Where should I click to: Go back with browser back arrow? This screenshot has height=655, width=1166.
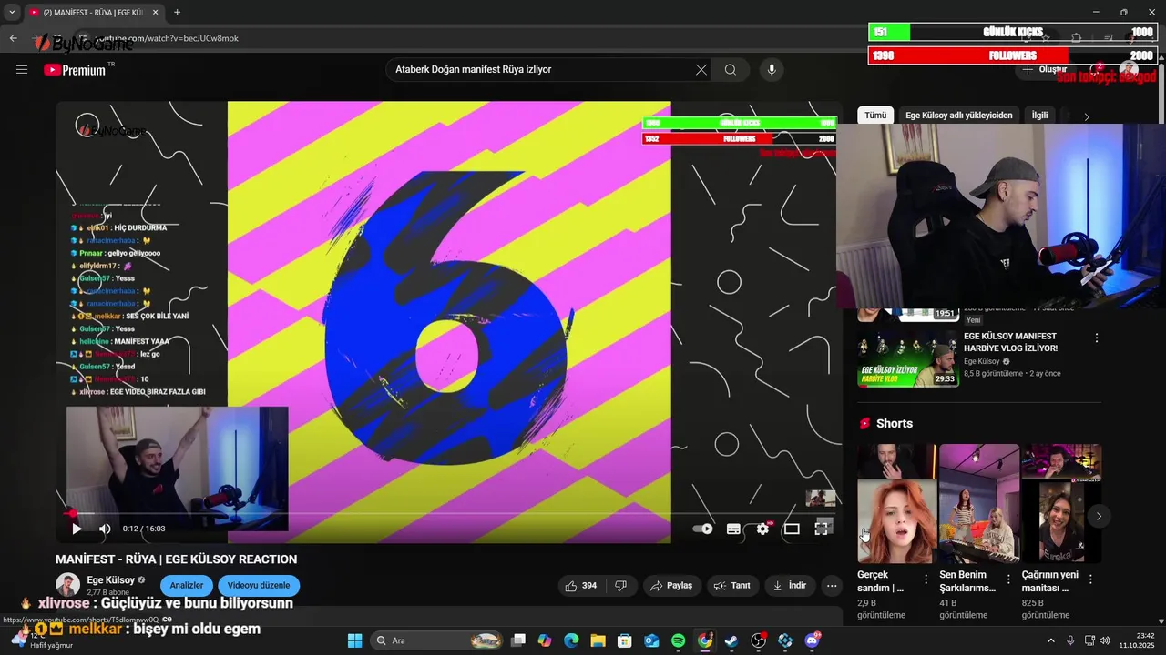pos(13,38)
